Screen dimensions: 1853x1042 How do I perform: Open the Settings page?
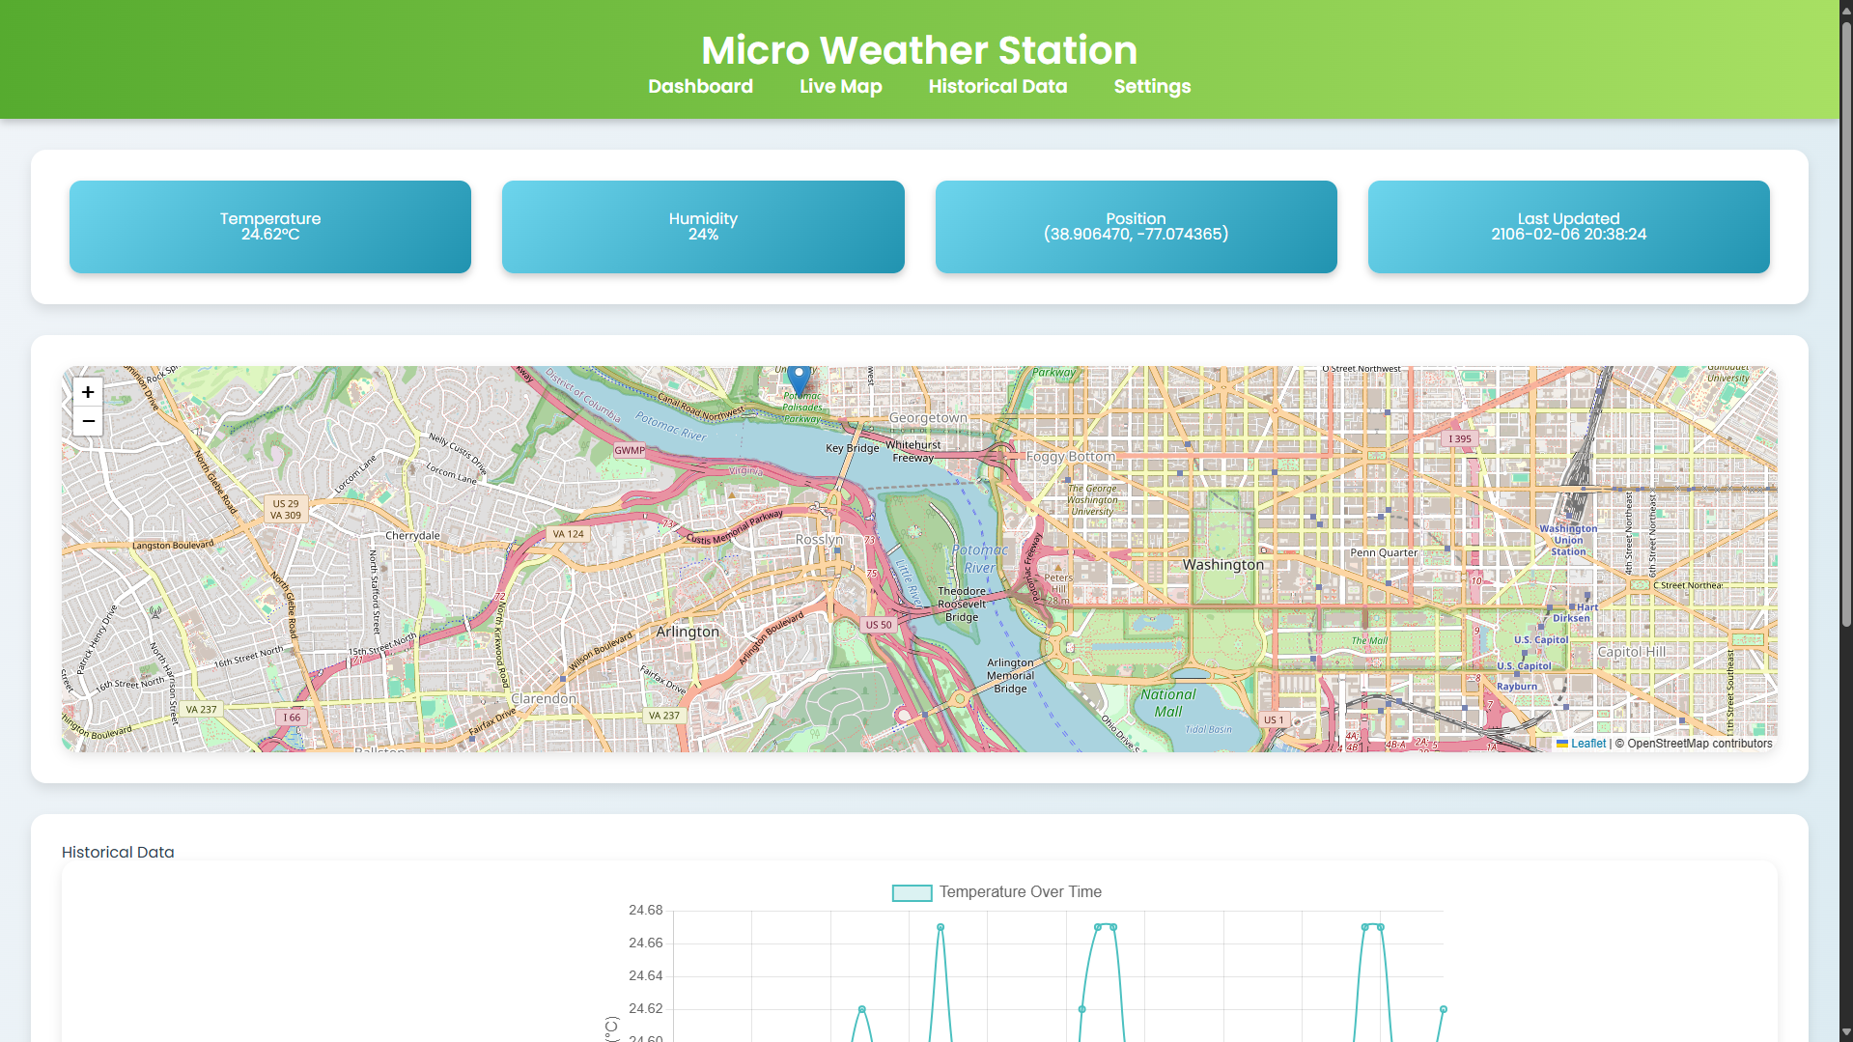(x=1152, y=87)
